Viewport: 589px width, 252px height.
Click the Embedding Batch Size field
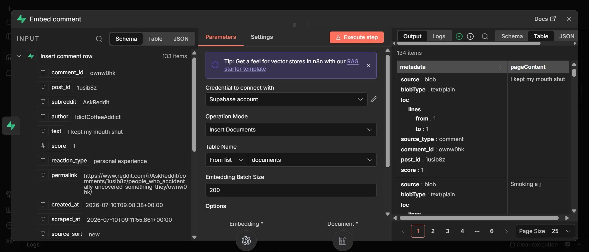pos(291,190)
